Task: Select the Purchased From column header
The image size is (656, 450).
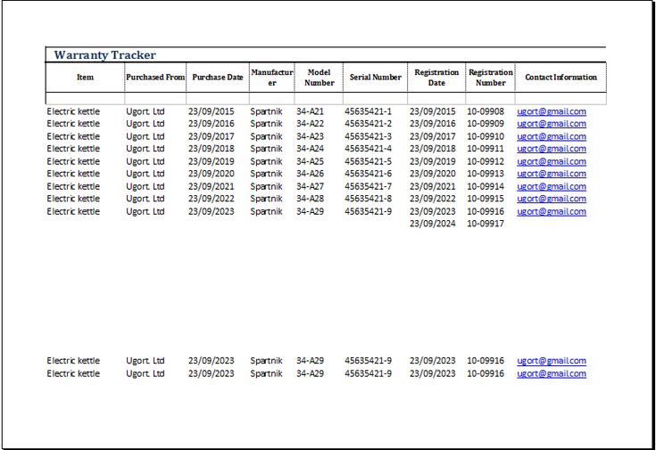Action: click(x=155, y=78)
